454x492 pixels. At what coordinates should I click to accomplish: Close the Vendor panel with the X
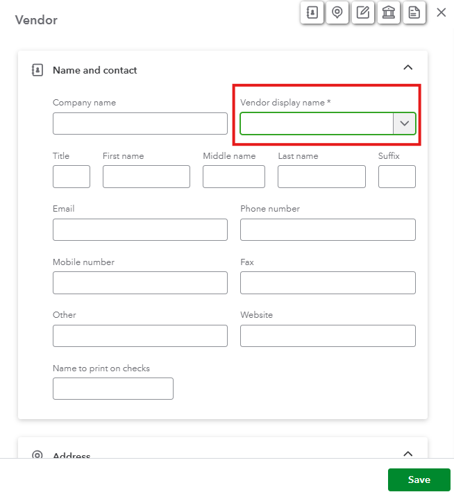pos(441,12)
